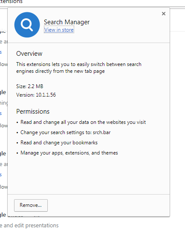185x232 pixels.
Task: Close the Search Manager details dialog
Action: 164,14
